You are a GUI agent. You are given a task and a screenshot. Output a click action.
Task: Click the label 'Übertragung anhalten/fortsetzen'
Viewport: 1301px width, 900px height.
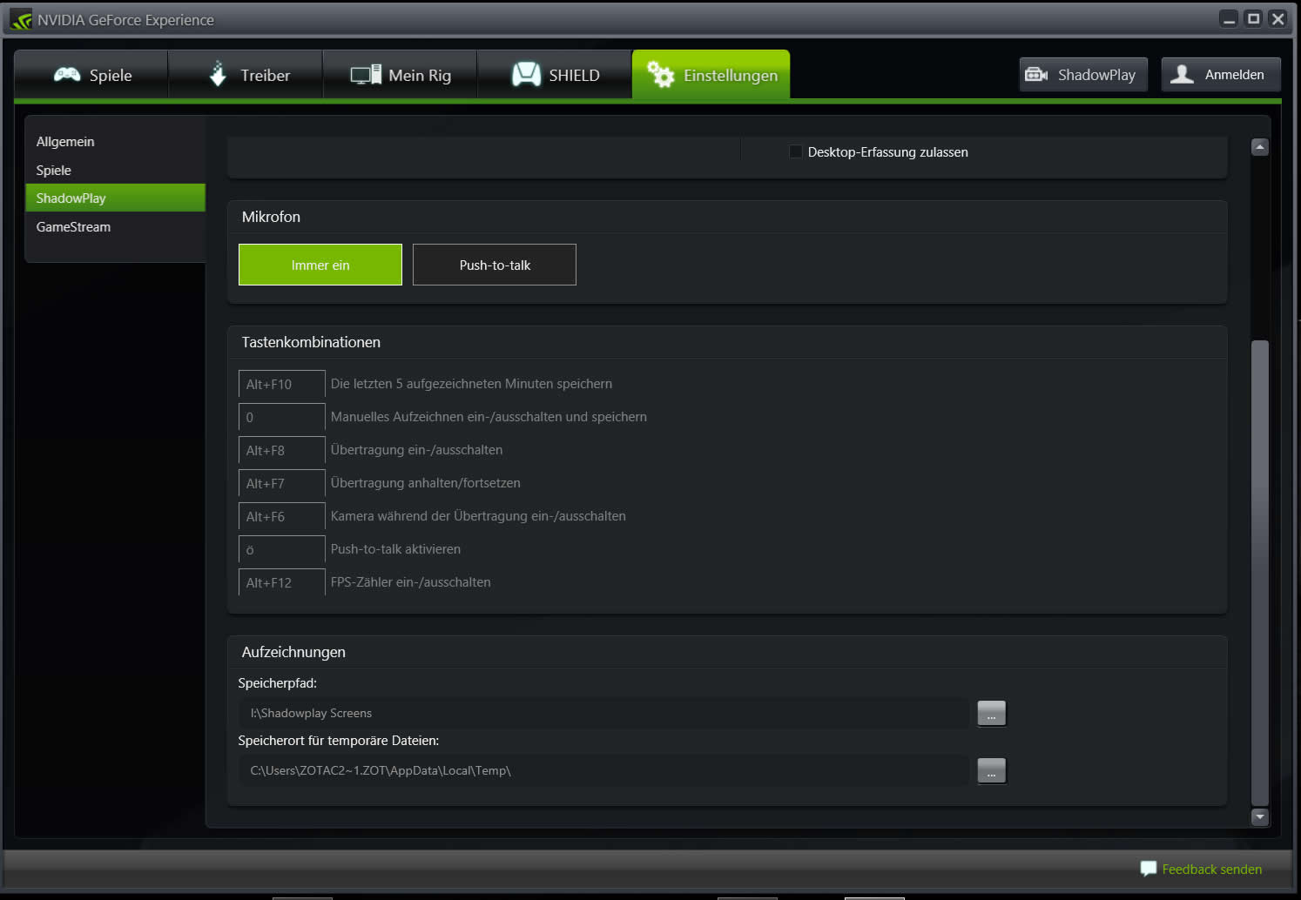pyautogui.click(x=425, y=483)
